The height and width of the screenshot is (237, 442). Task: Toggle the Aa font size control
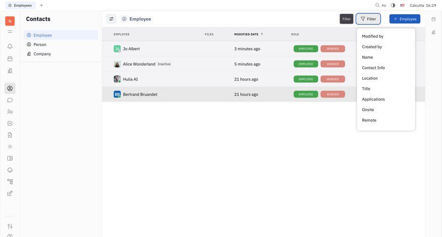click(x=384, y=5)
